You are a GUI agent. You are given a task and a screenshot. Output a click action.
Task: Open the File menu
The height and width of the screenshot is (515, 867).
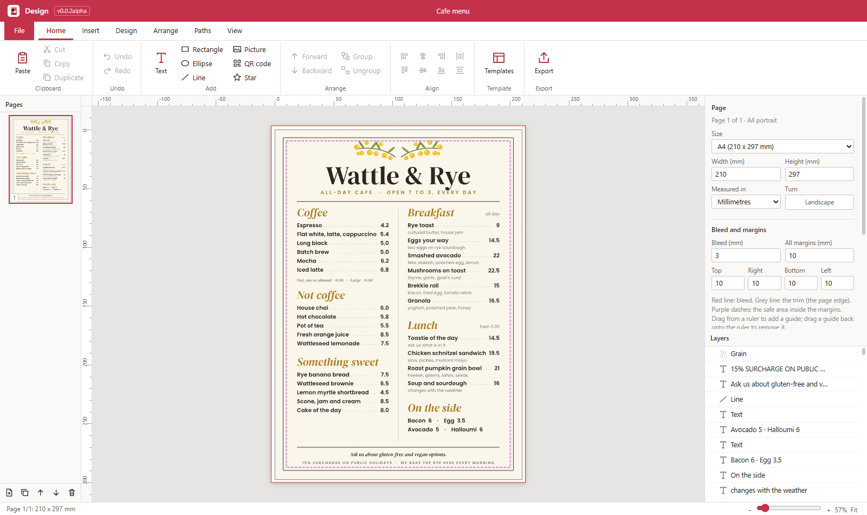(x=20, y=31)
